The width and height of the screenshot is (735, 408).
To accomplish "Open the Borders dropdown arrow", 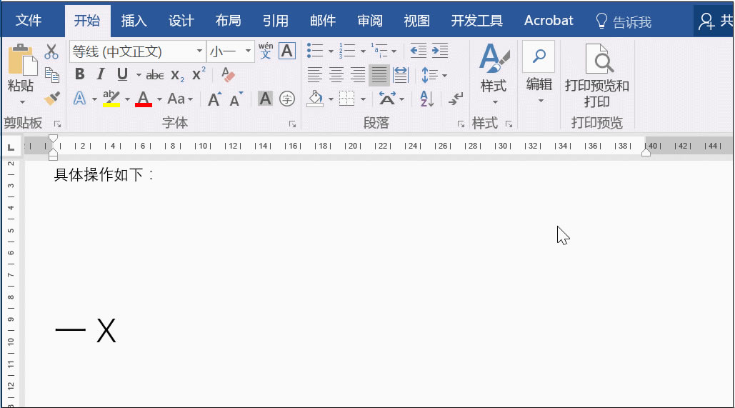I will point(363,99).
